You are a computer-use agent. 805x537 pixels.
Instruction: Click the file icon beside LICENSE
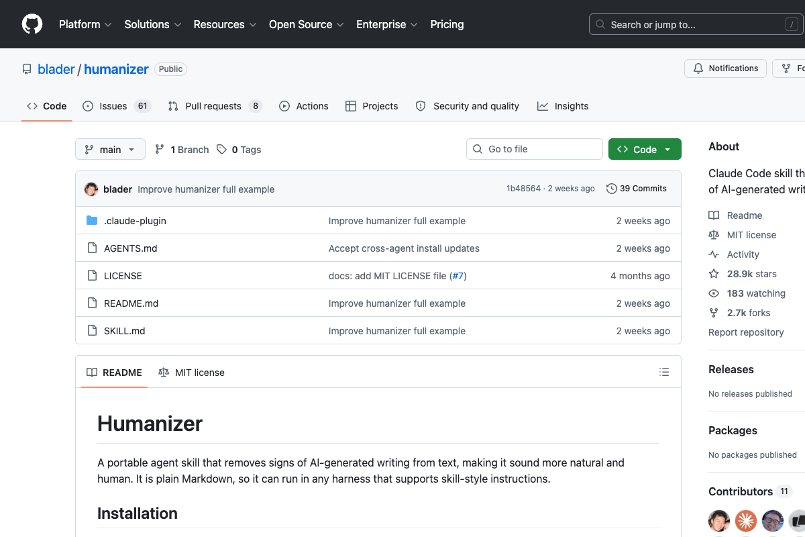92,276
